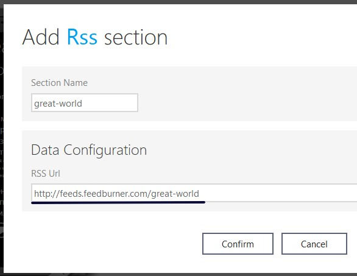Click empty area of Data Configuration panel
The image size is (357, 276).
250,155
